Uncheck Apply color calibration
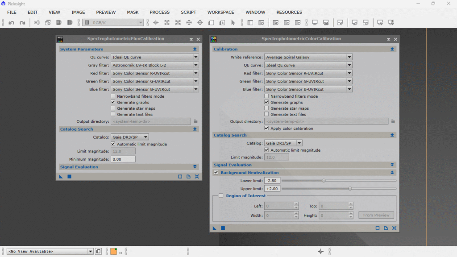Image resolution: width=457 pixels, height=257 pixels. [267, 128]
